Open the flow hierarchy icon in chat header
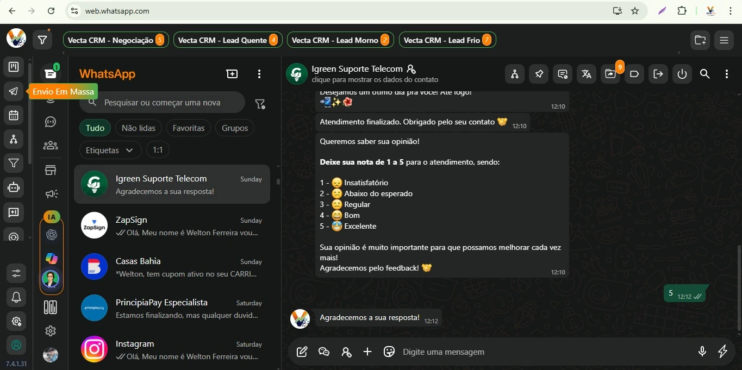Image resolution: width=742 pixels, height=370 pixels. [515, 74]
